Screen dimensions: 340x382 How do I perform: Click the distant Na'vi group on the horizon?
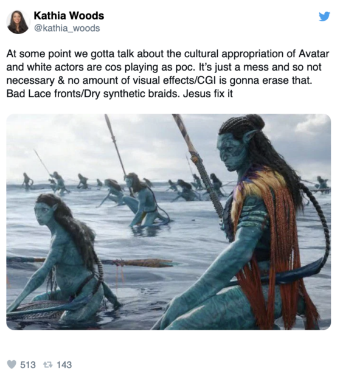58,182
